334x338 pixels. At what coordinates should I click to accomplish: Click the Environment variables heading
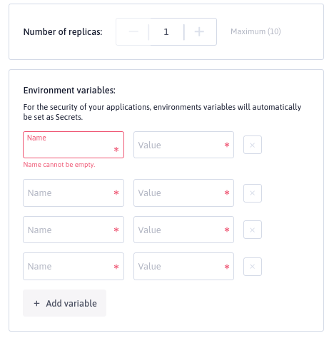pos(69,91)
